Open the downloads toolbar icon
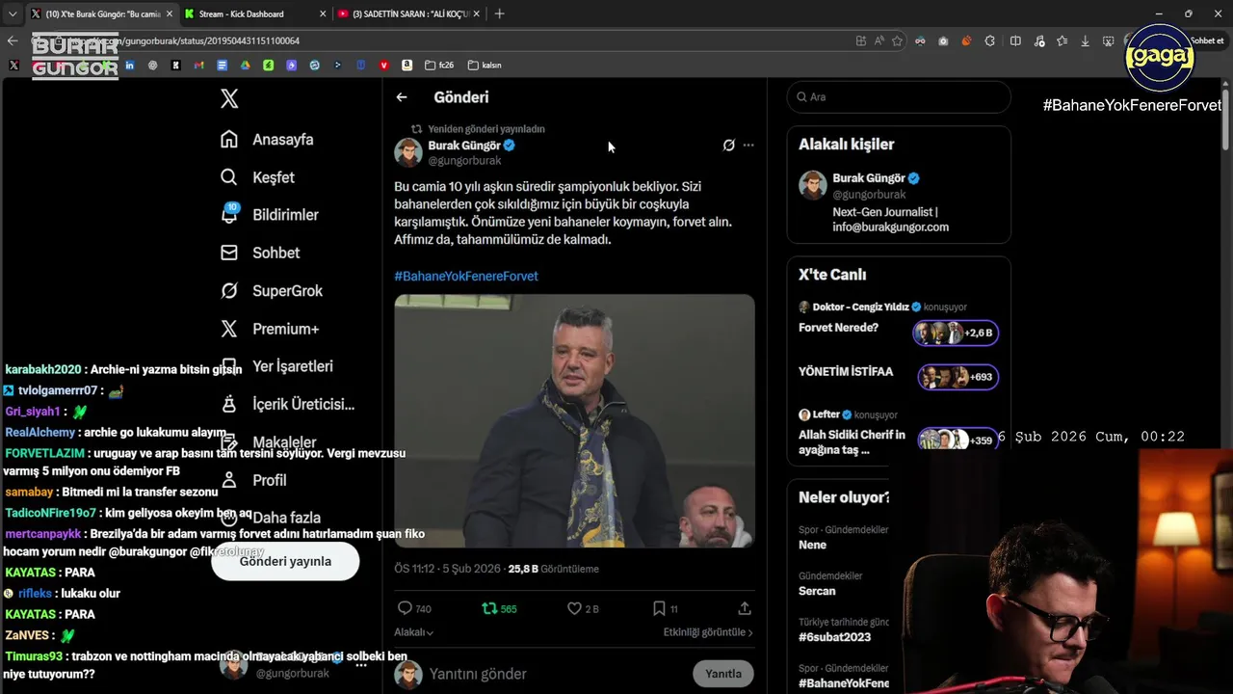Viewport: 1233px width, 694px height. pos(1086,40)
